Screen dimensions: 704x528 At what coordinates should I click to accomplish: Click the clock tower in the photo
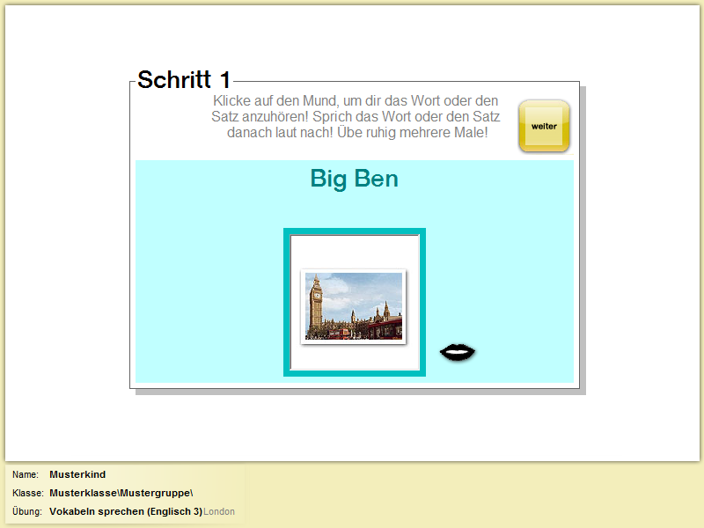[x=316, y=305]
